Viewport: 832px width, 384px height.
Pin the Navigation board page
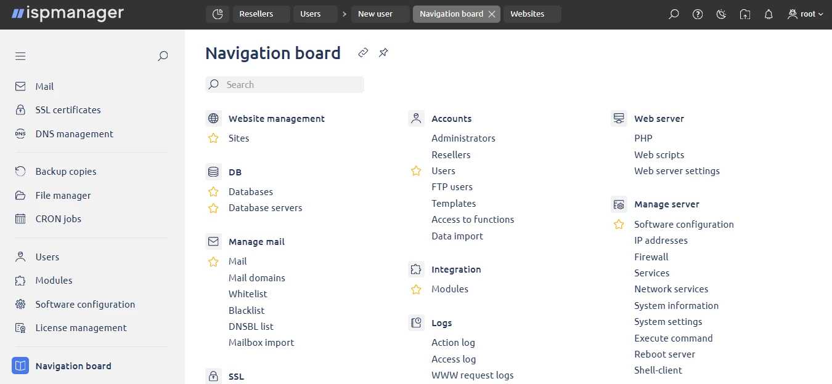click(383, 53)
